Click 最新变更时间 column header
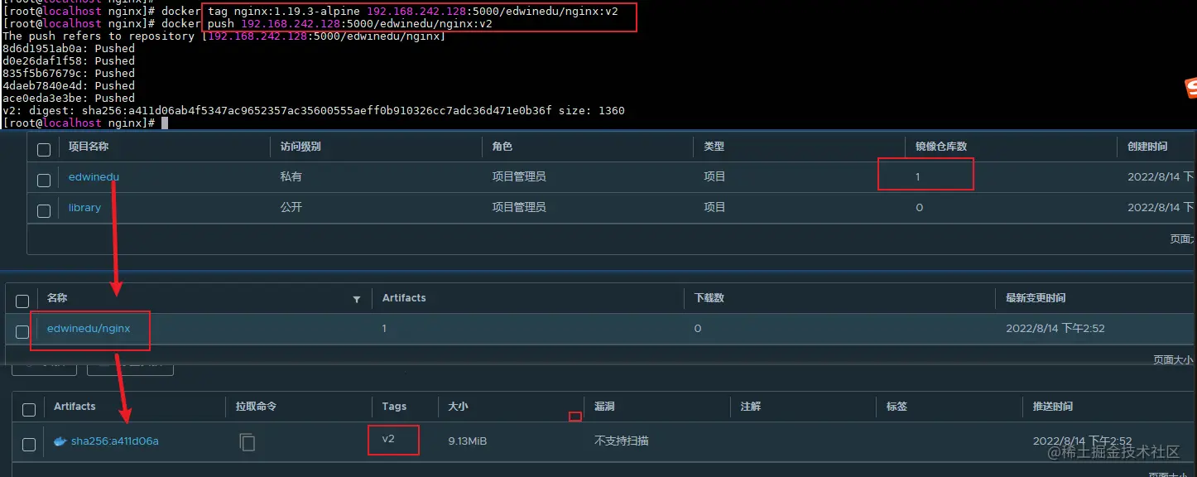Image resolution: width=1197 pixels, height=477 pixels. 1036,297
